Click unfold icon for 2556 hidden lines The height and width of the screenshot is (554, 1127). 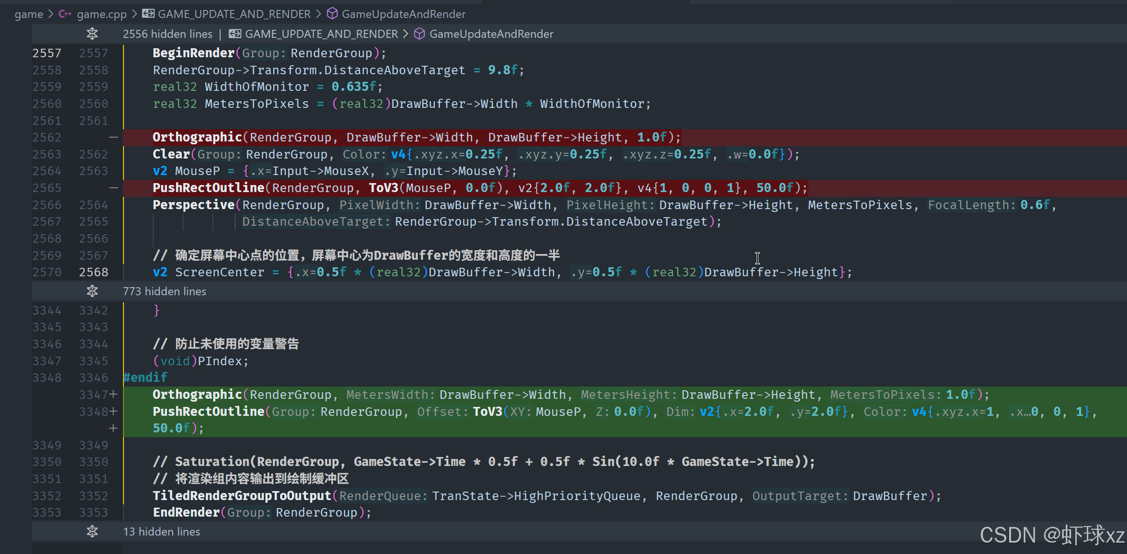point(92,34)
